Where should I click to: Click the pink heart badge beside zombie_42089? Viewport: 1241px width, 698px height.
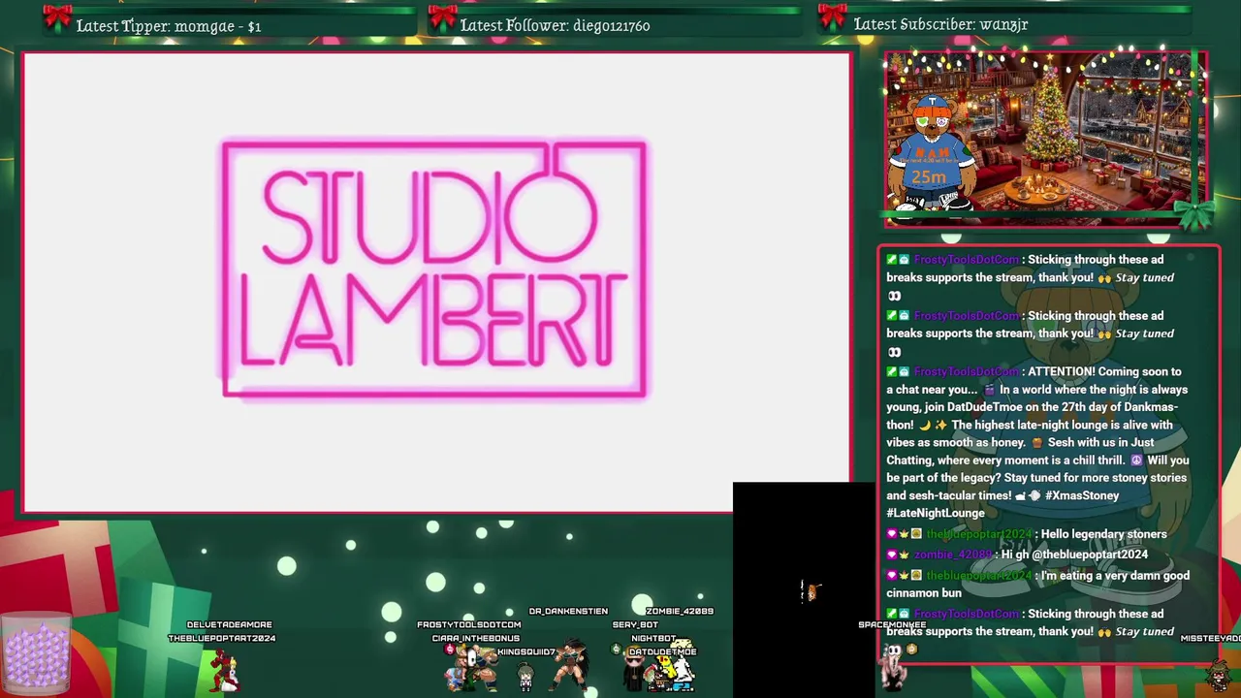tap(892, 555)
